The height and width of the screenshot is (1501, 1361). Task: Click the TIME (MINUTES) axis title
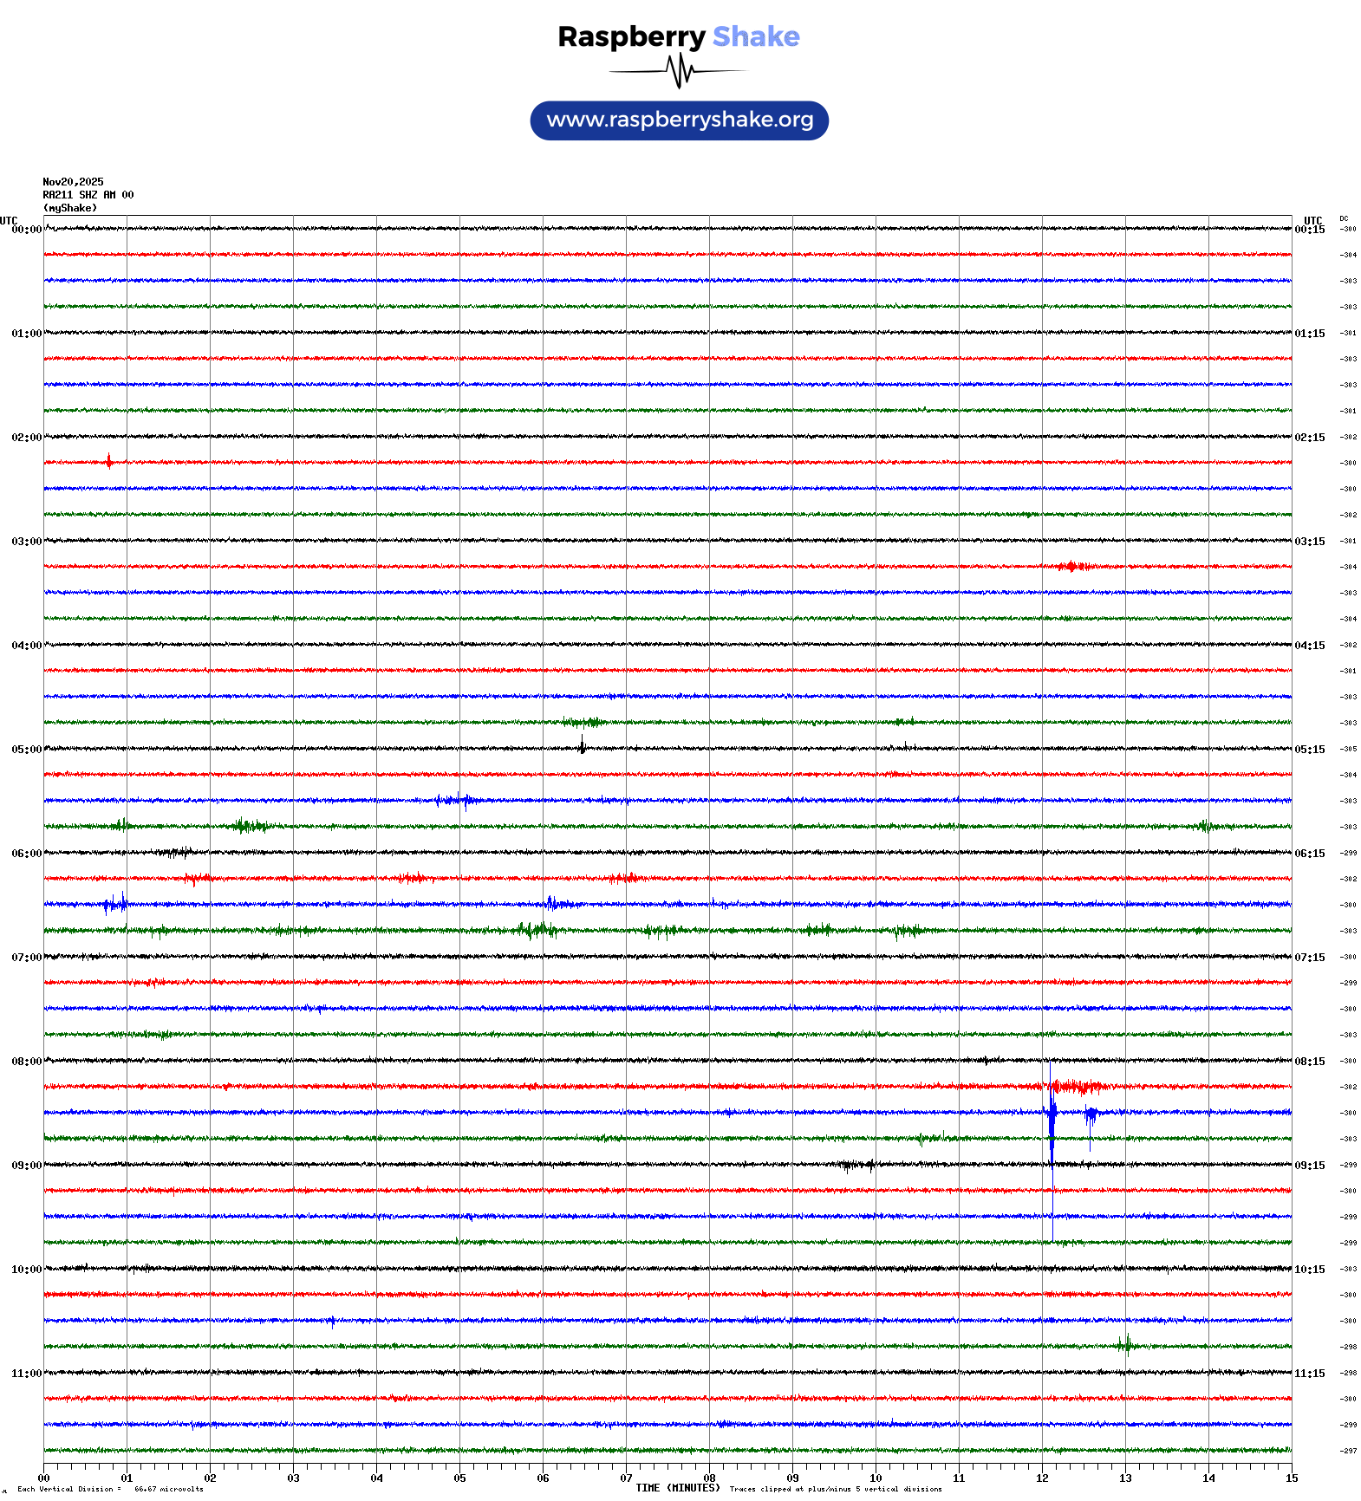677,1488
